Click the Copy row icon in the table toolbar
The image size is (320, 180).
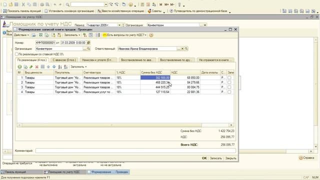[x=25, y=66]
